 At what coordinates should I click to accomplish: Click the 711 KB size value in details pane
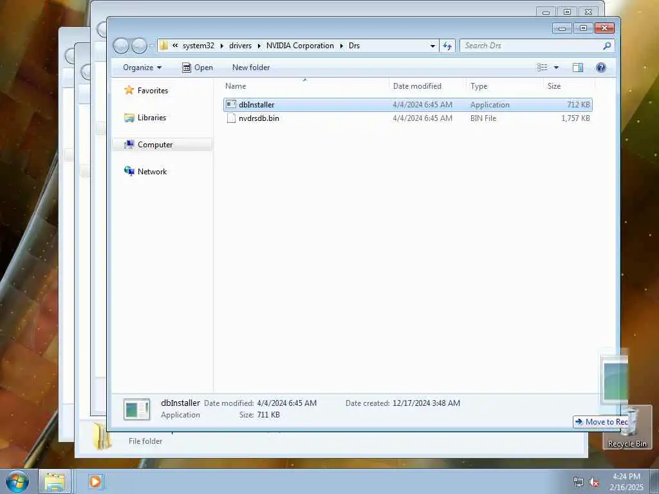268,415
